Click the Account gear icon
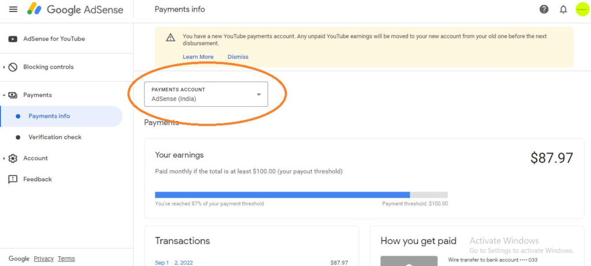The width and height of the screenshot is (591, 266). click(13, 158)
